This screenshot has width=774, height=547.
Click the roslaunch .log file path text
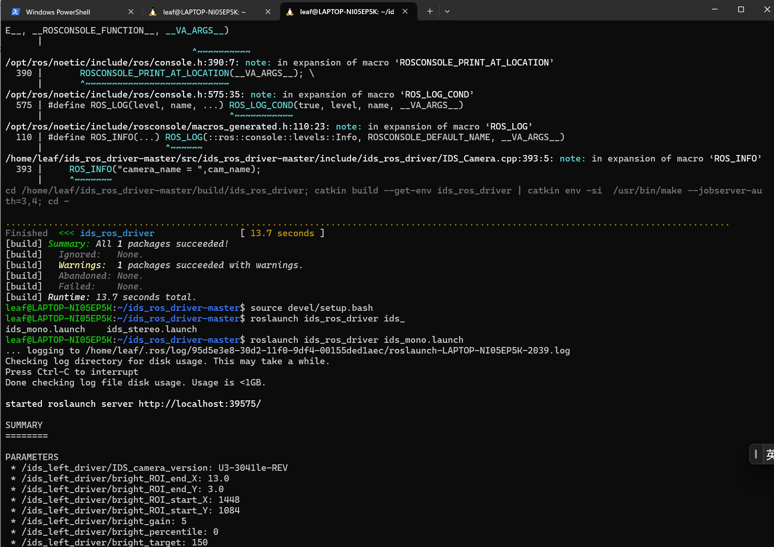tap(327, 350)
